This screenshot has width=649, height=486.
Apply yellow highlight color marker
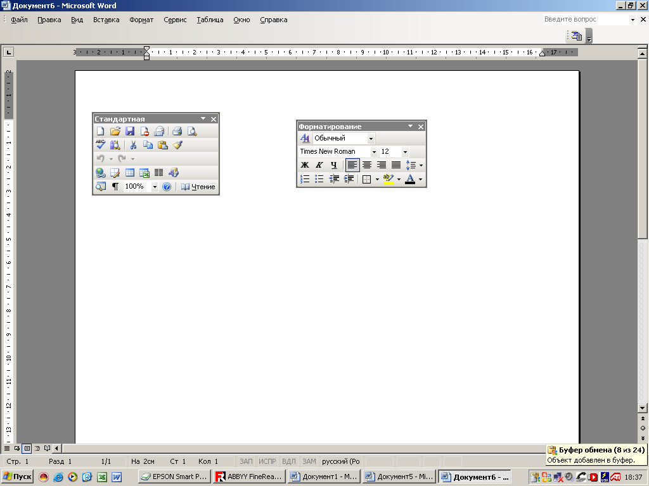389,179
